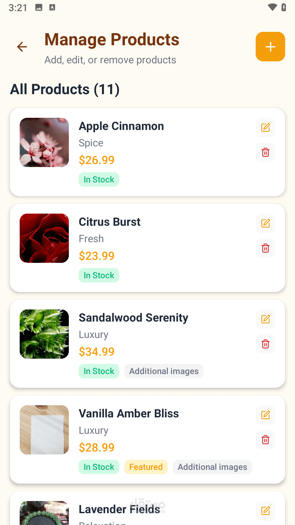
Task: Tap Additional images tag on Vanilla Amber Bliss
Action: 212,467
